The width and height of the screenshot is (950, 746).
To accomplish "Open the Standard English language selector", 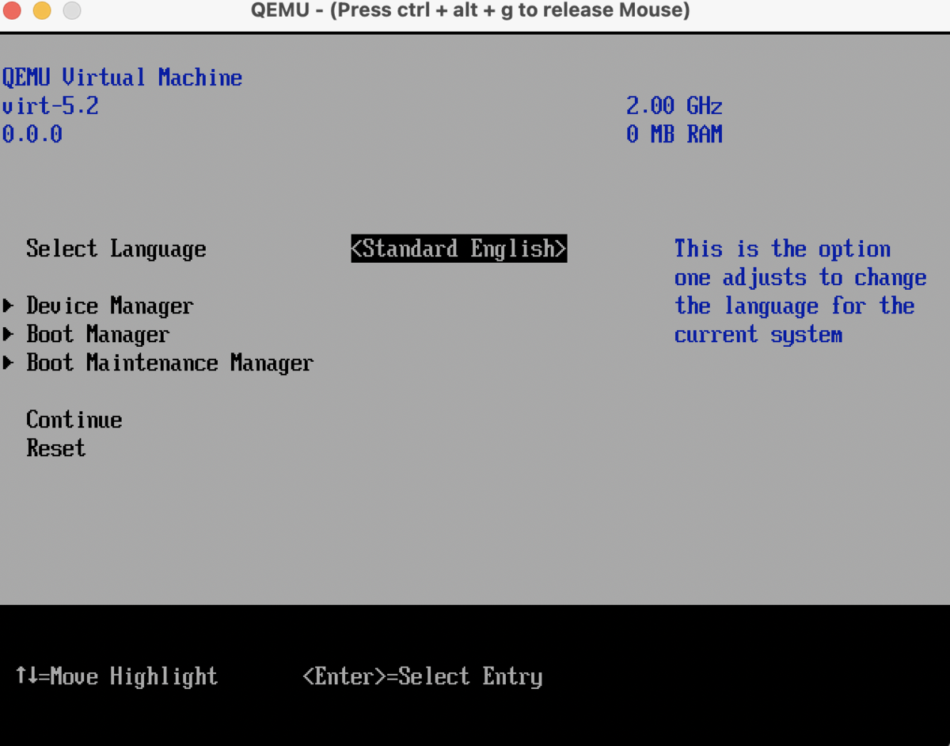I will point(459,249).
